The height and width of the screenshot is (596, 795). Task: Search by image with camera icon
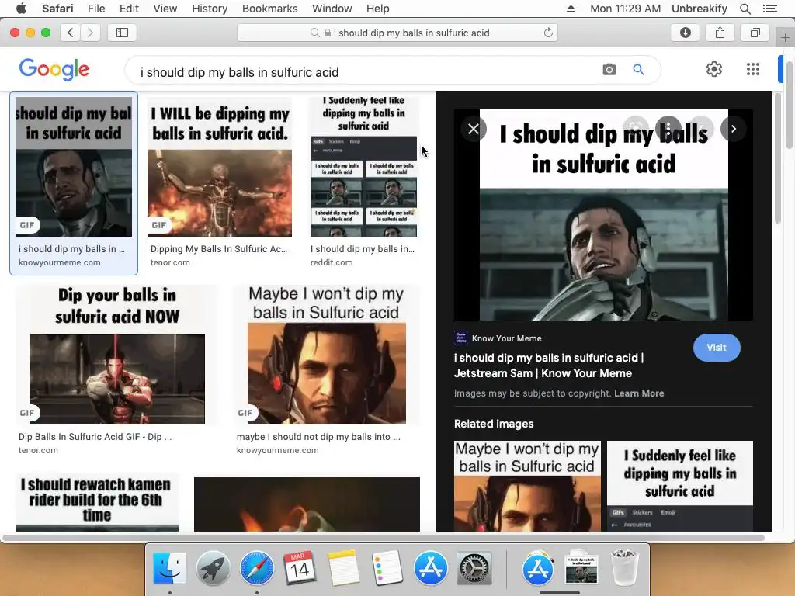pyautogui.click(x=609, y=69)
